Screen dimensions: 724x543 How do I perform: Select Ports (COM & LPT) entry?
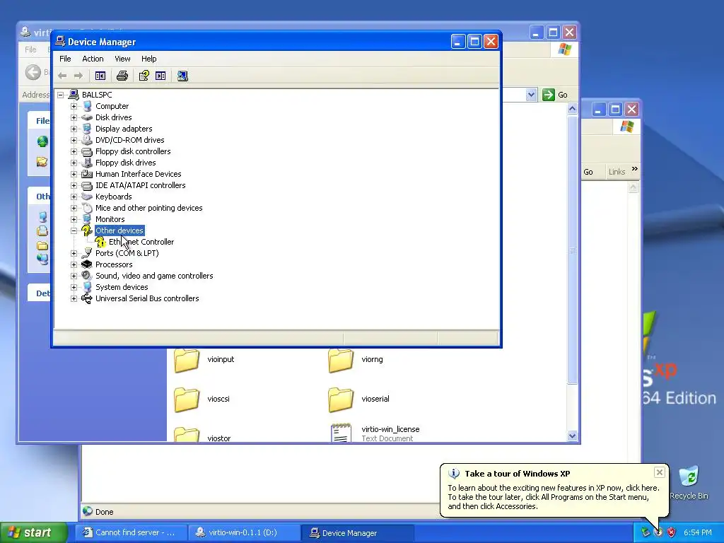coord(127,253)
